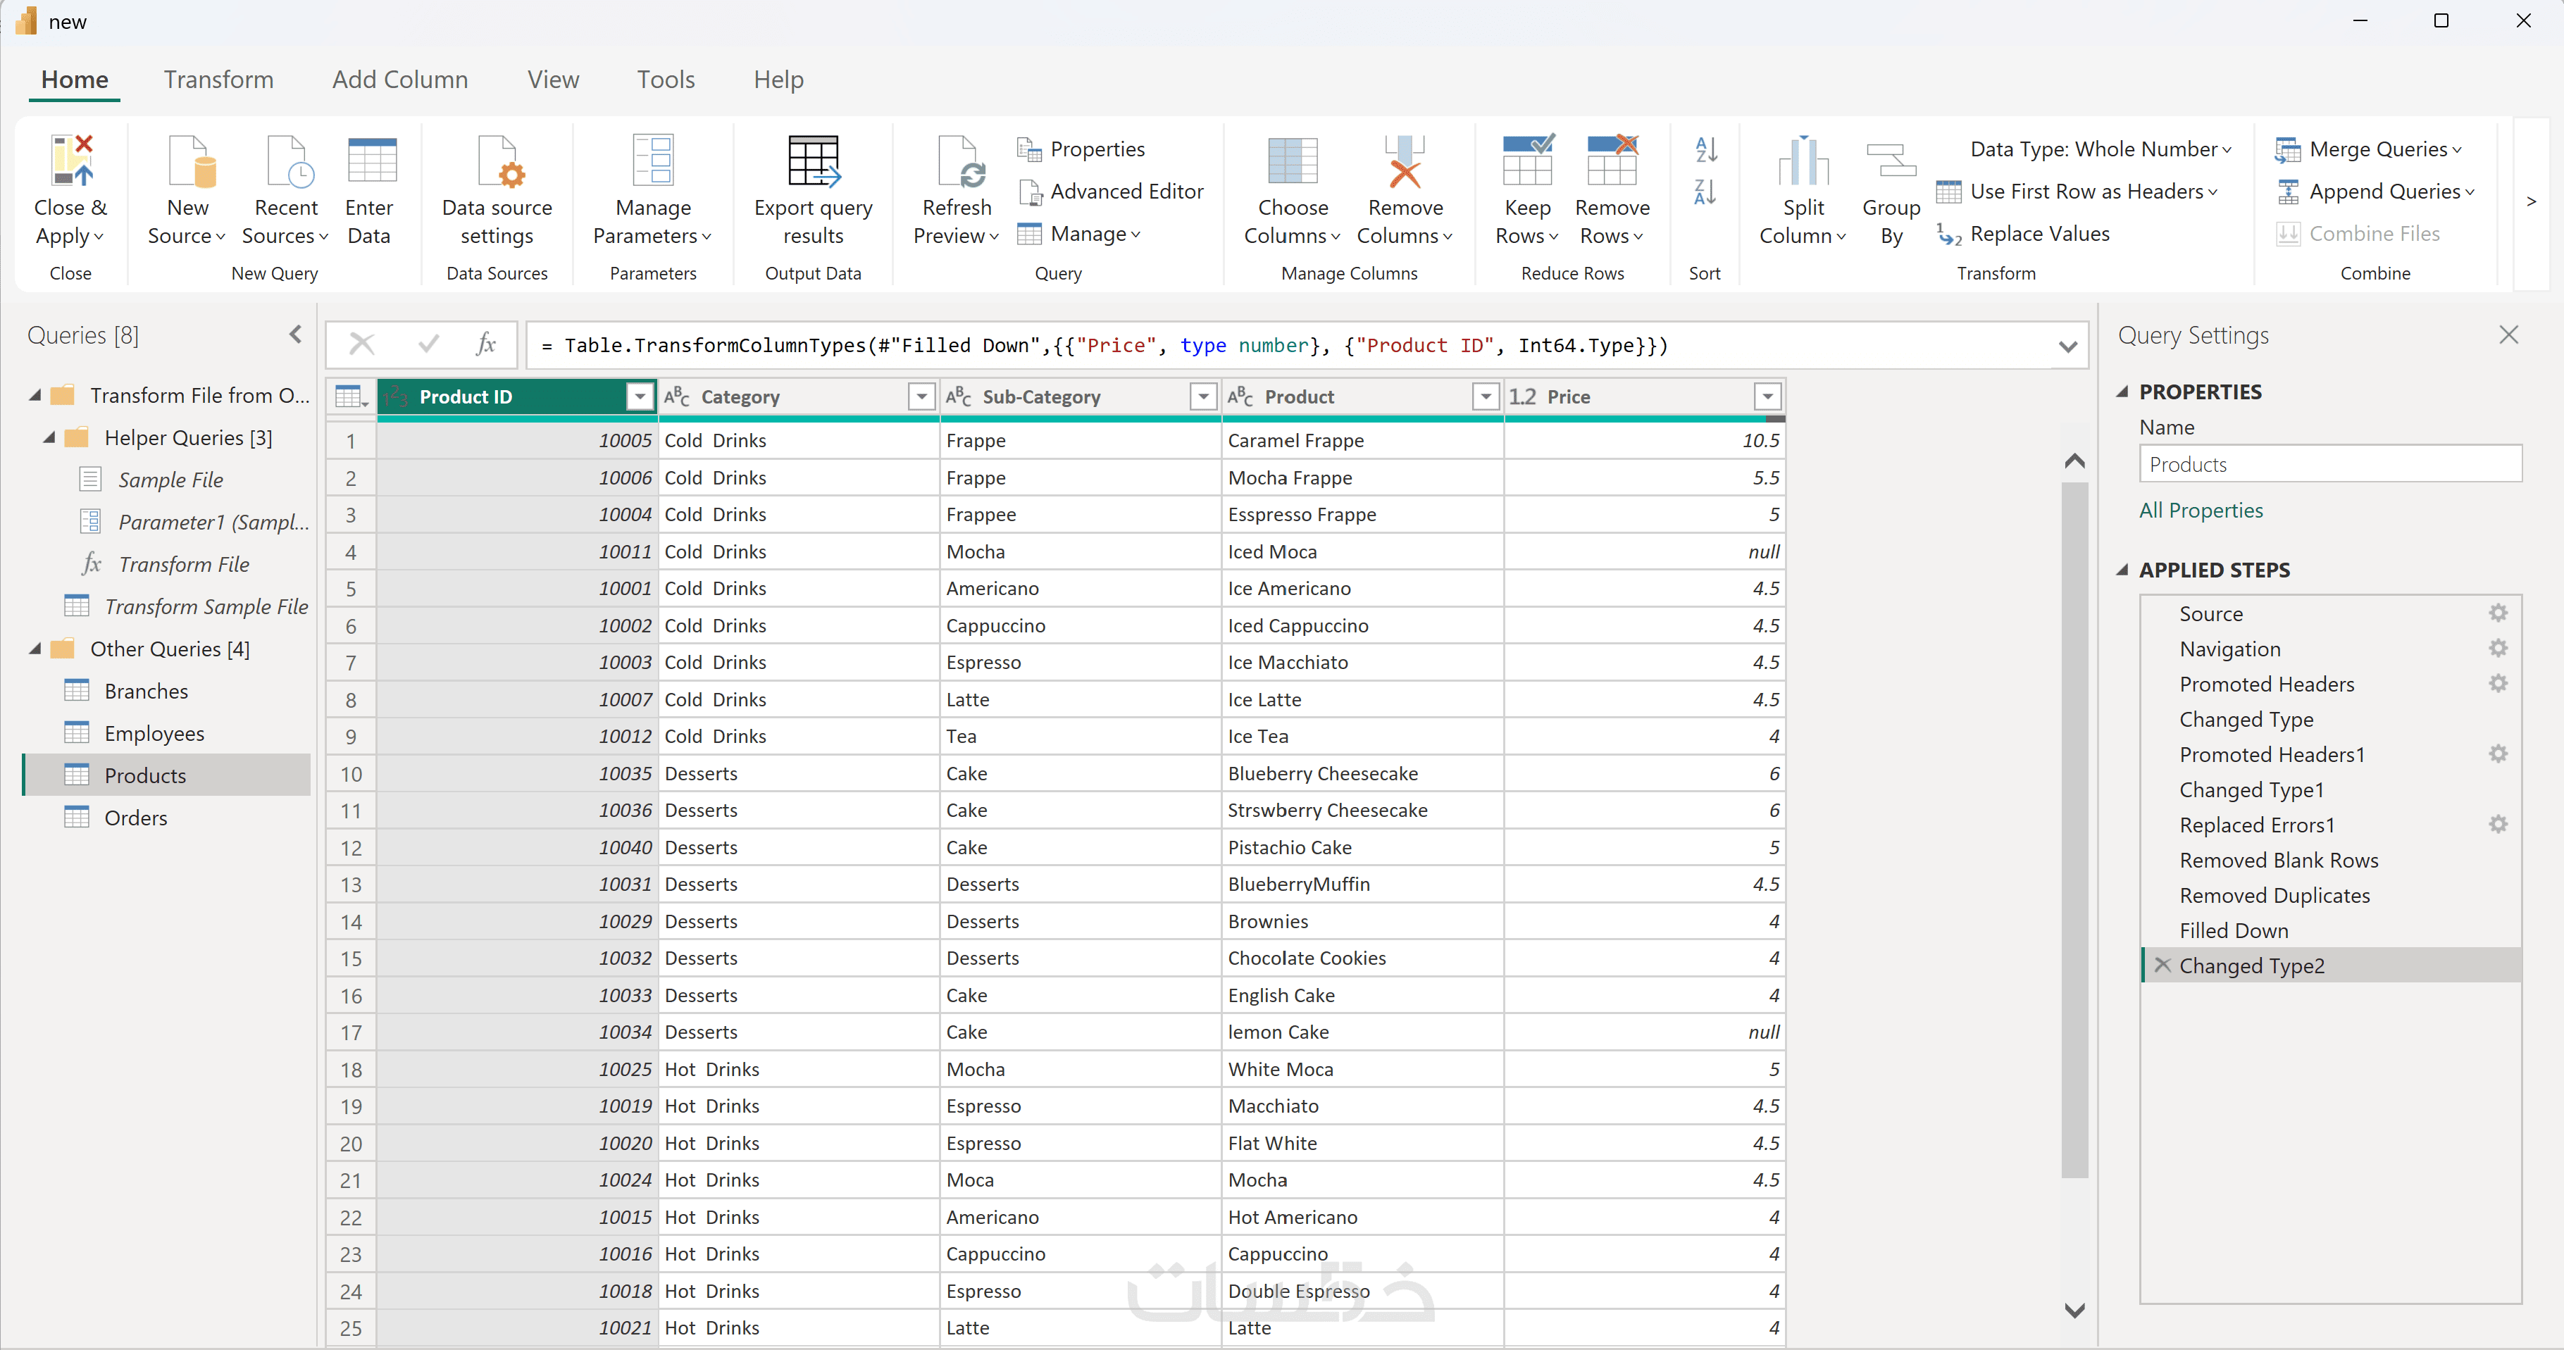Screen dimensions: 2564x1350
Task: Switch to the Add Column tab
Action: [x=399, y=80]
